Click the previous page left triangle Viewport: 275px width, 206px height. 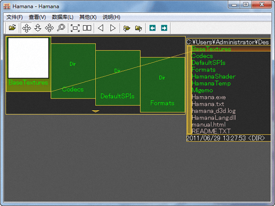(x=101, y=28)
